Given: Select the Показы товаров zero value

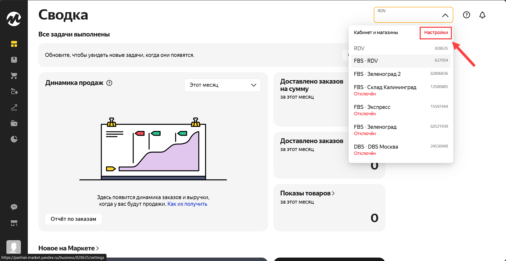Looking at the screenshot, I should coord(374,218).
